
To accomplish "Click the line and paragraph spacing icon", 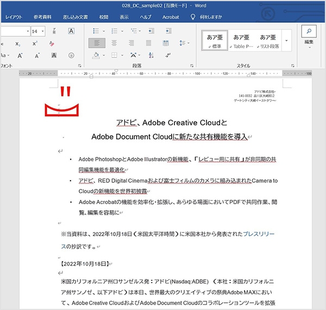I will pyautogui.click(x=182, y=43).
